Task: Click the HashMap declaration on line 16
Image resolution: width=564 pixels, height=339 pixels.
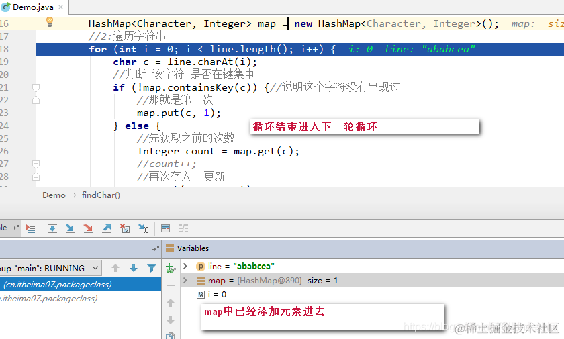Action: point(293,23)
